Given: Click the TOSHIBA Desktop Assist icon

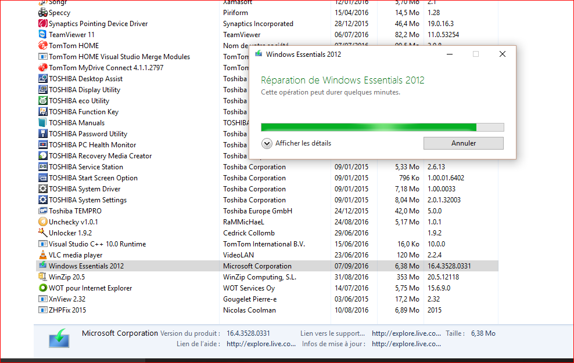Looking at the screenshot, I should pos(43,79).
